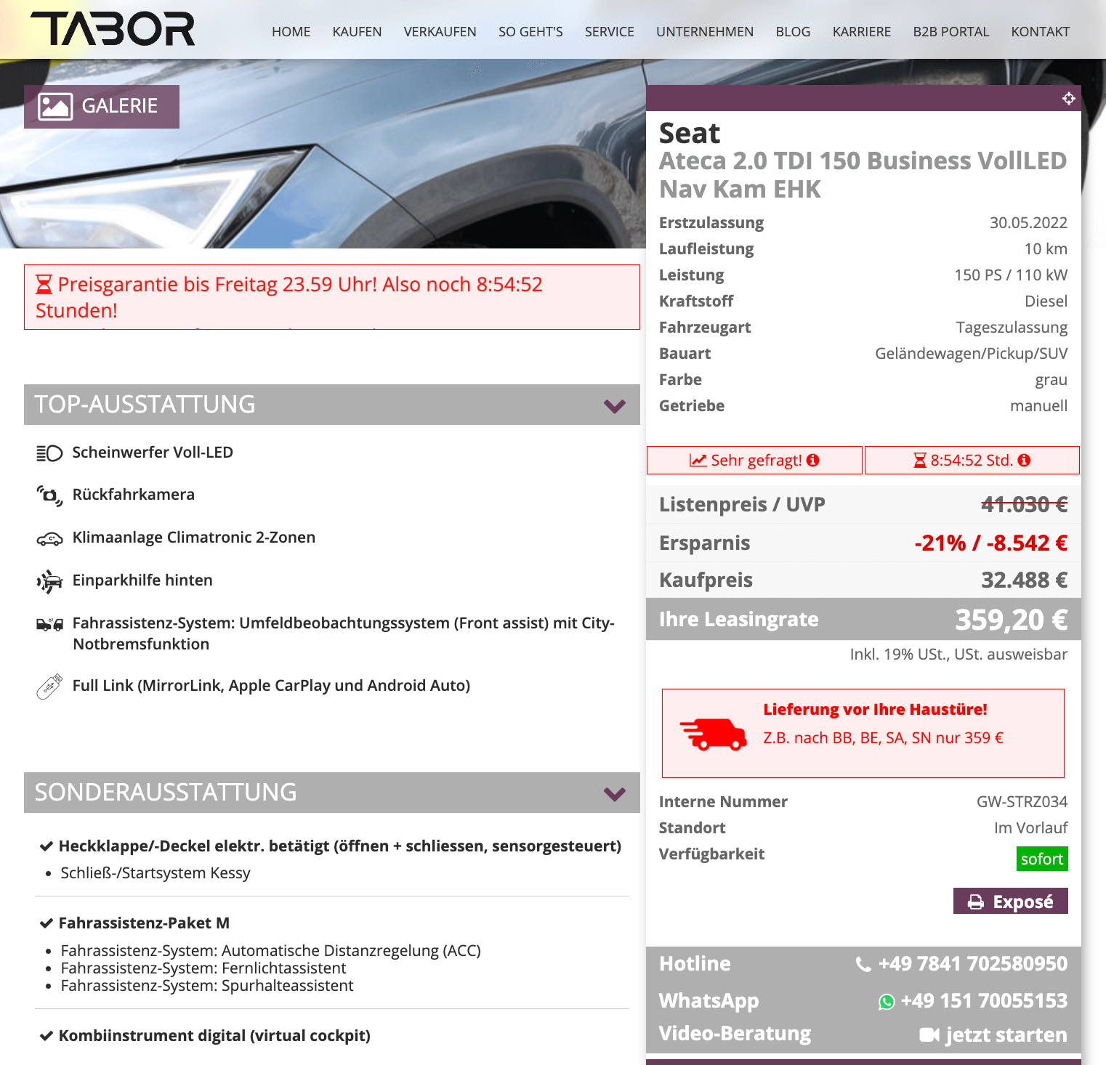Click the rear camera icon for Rückfahrkamera

click(49, 495)
